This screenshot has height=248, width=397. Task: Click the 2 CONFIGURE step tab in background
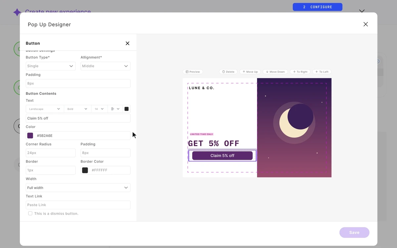(x=318, y=7)
